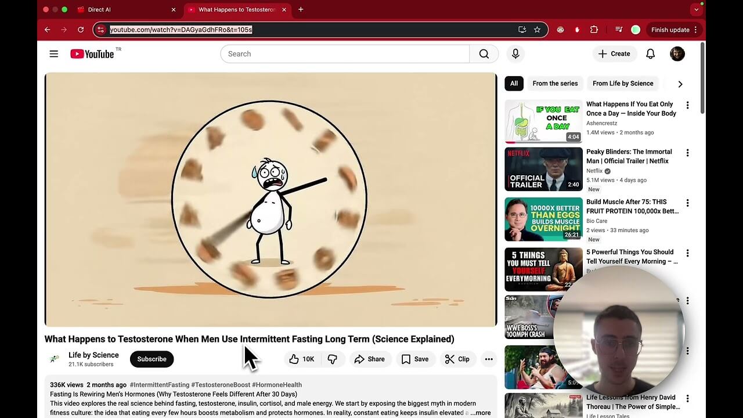Bookmark this page with star icon

click(537, 30)
